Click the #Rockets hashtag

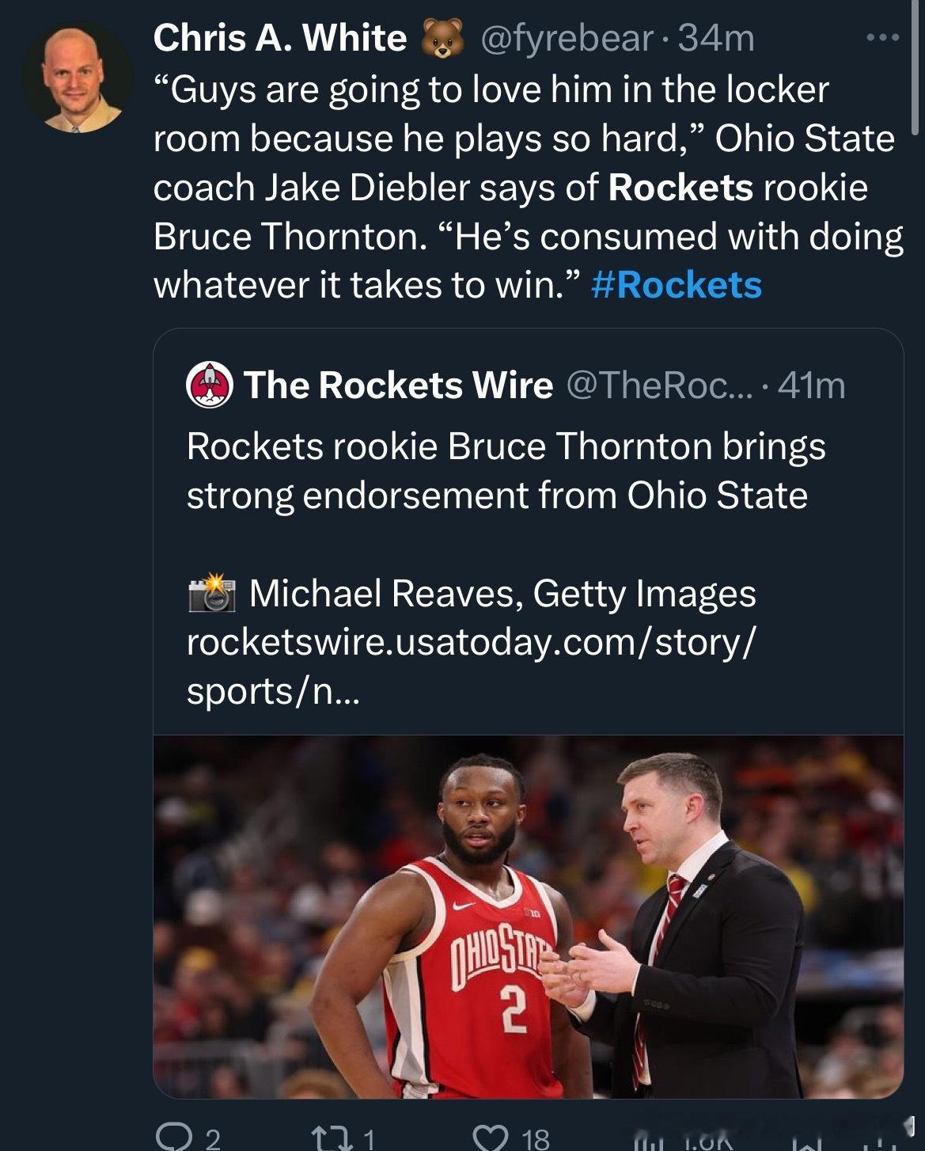point(677,285)
